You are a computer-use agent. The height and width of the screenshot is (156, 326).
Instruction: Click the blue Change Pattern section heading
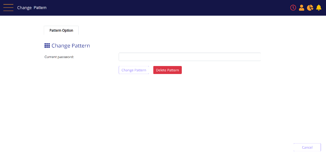pos(71,46)
